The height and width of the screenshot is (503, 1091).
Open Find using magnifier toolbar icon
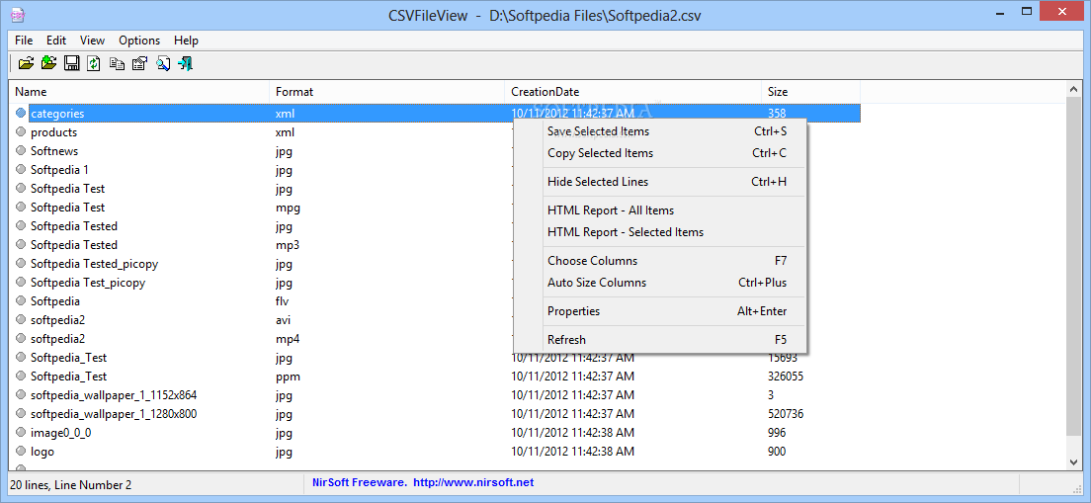(x=163, y=64)
